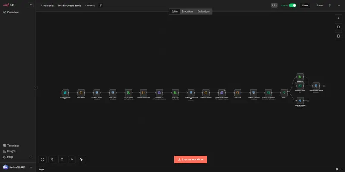The width and height of the screenshot is (345, 172).
Task: Zoom out of the workflow canvas
Action: coord(62,159)
